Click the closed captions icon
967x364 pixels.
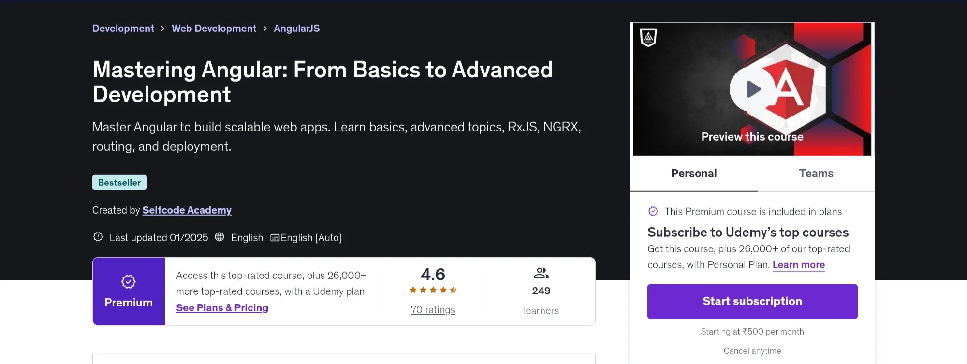click(275, 237)
